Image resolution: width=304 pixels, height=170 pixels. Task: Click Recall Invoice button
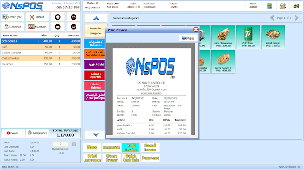(x=150, y=147)
